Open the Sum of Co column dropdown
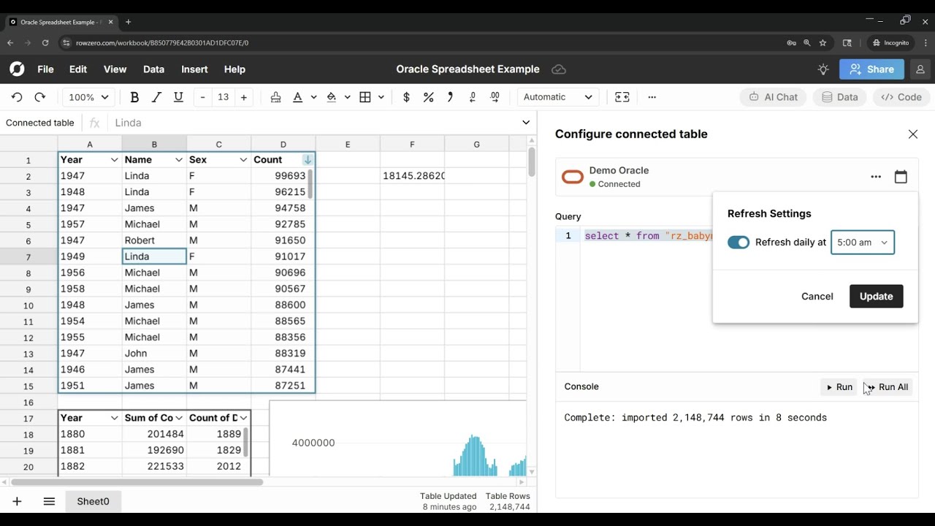Screen dimensions: 935x526 point(179,418)
